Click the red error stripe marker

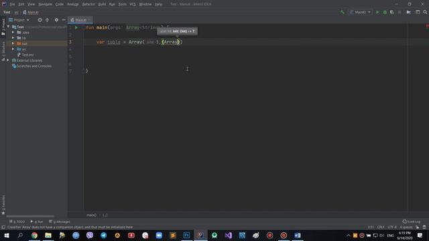point(427,25)
